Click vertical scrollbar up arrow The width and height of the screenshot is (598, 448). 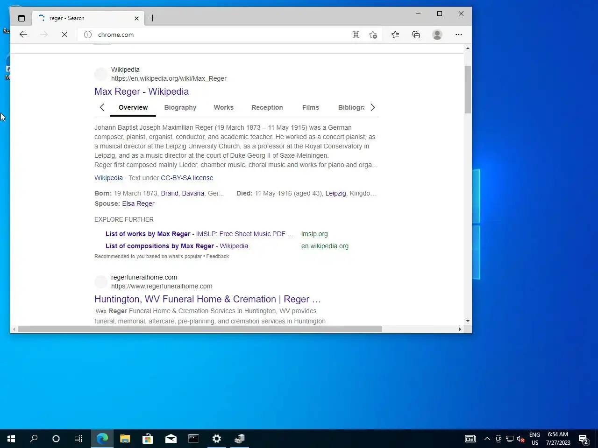pos(468,49)
